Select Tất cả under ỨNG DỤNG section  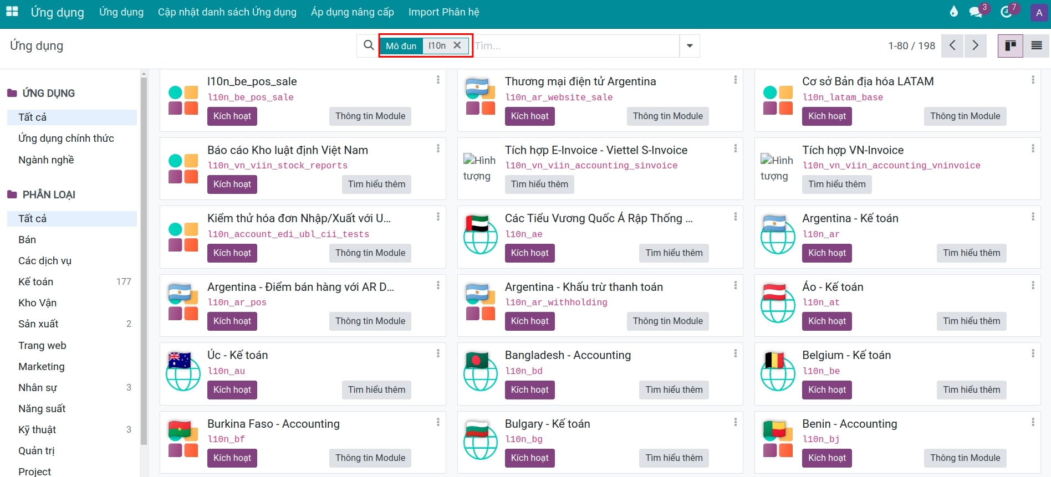tap(72, 117)
